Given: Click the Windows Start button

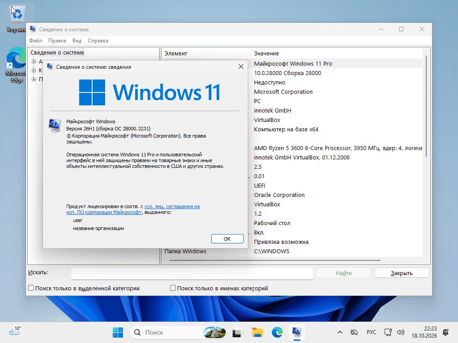Looking at the screenshot, I should 118,332.
